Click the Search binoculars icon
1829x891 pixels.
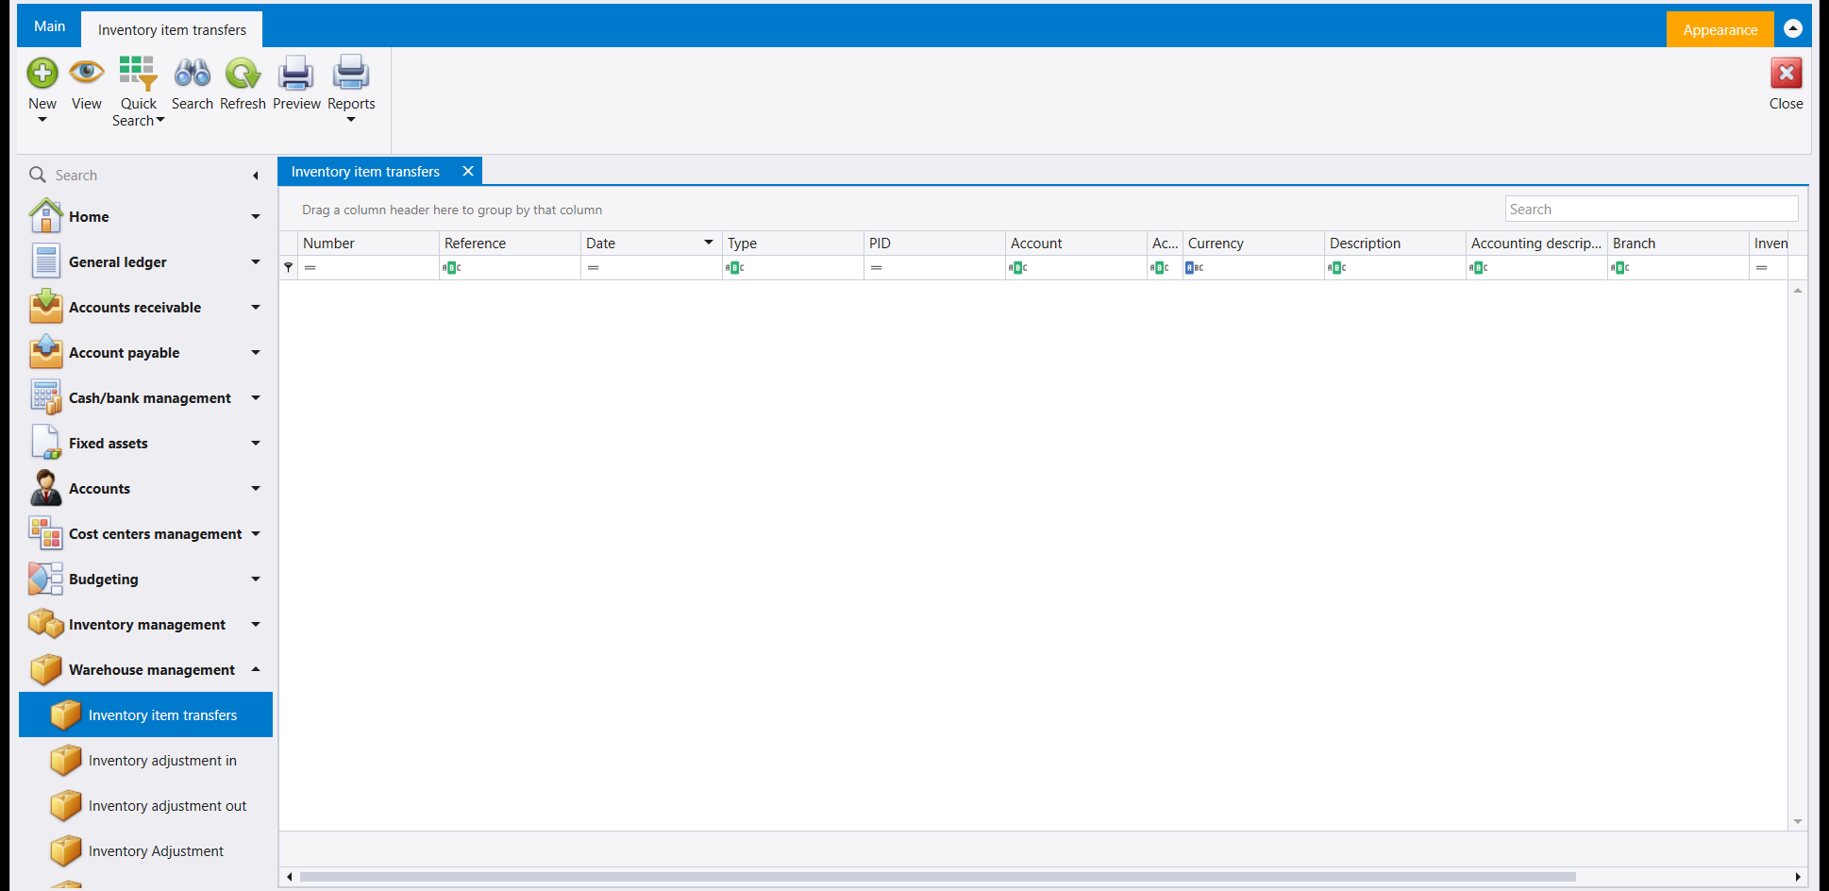point(193,73)
